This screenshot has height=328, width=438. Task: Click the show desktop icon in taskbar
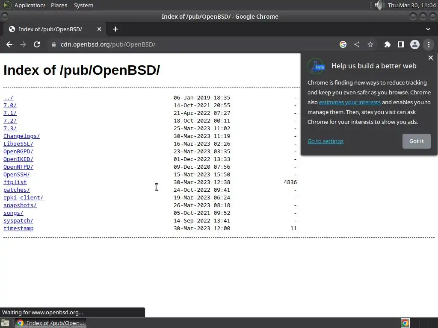click(x=5, y=323)
